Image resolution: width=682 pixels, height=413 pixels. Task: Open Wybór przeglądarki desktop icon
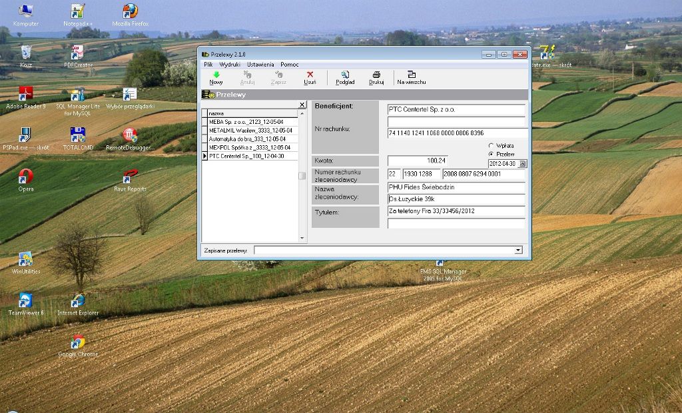tap(130, 98)
